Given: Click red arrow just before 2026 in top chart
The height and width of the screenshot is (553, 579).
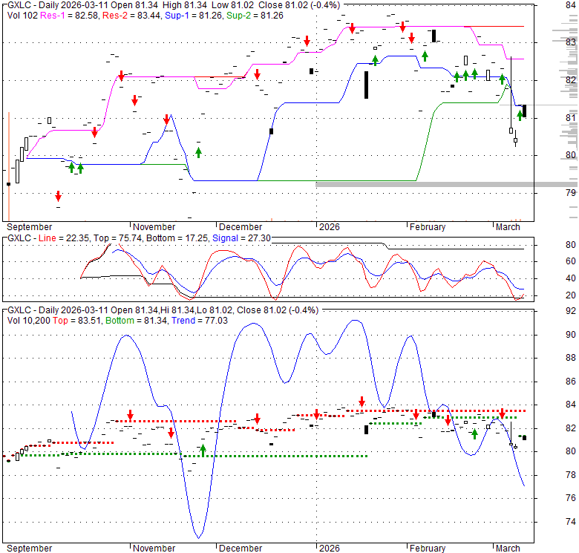Looking at the screenshot, I should point(306,41).
